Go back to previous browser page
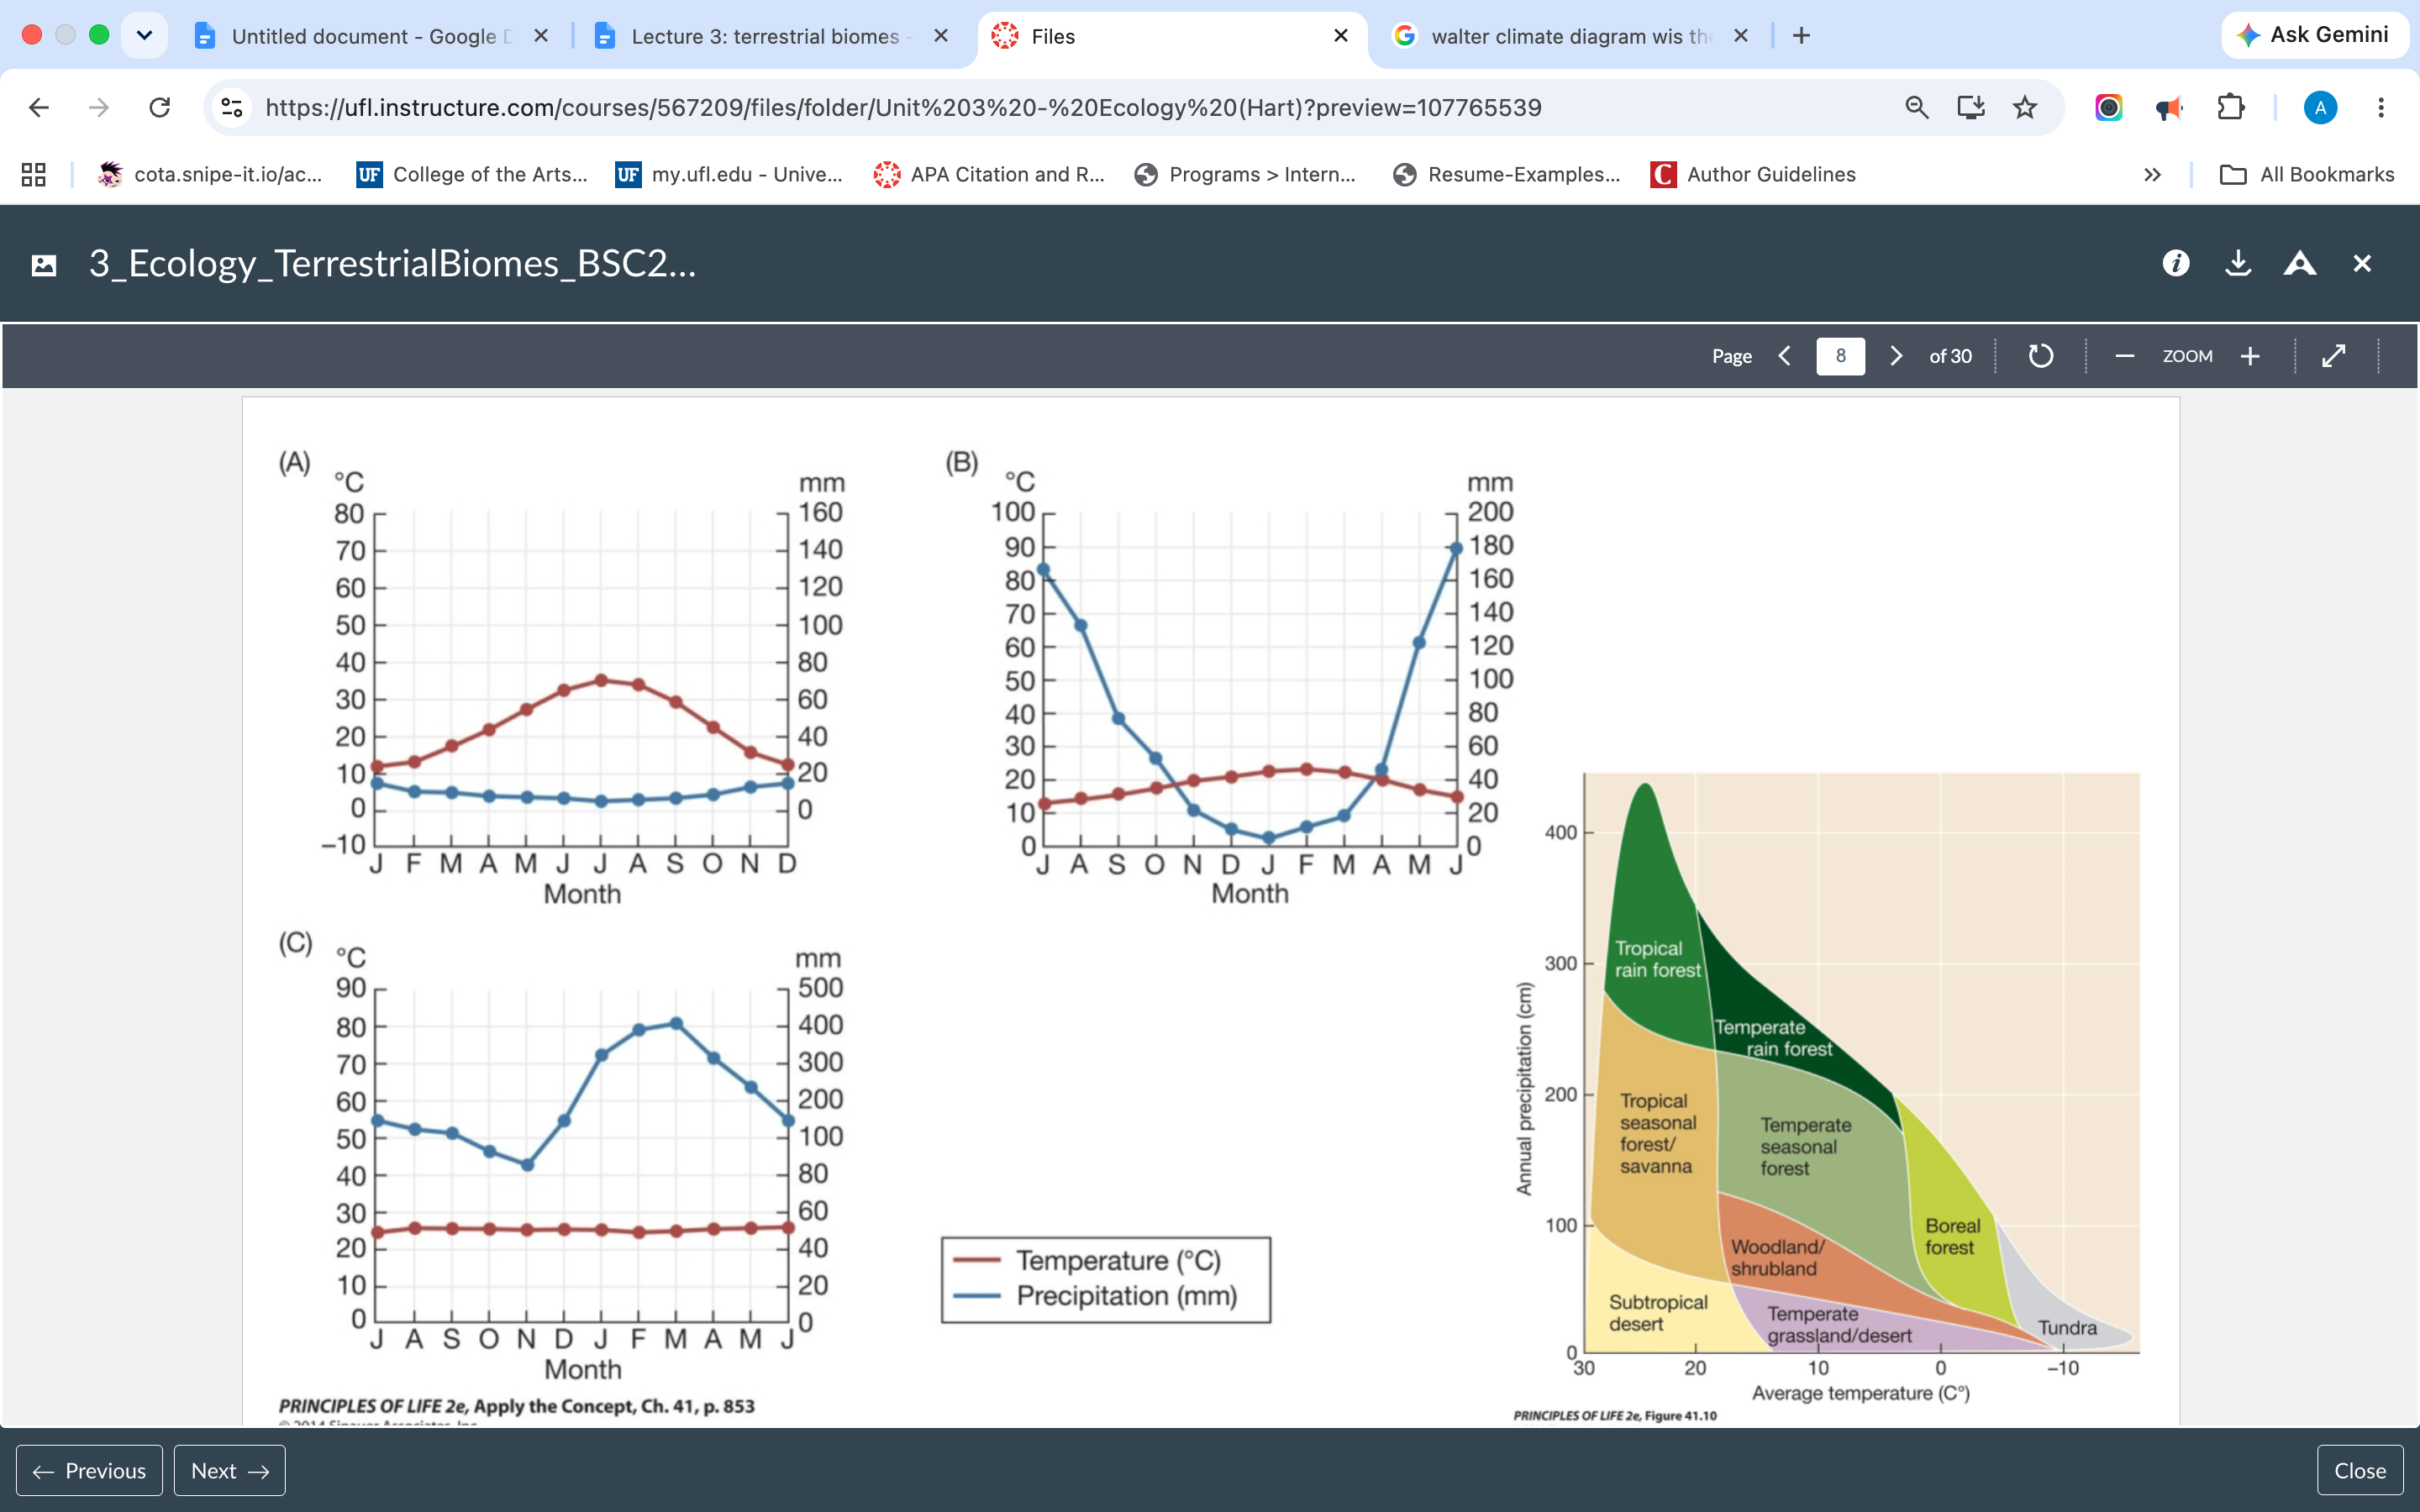The image size is (2420, 1512). (39, 107)
